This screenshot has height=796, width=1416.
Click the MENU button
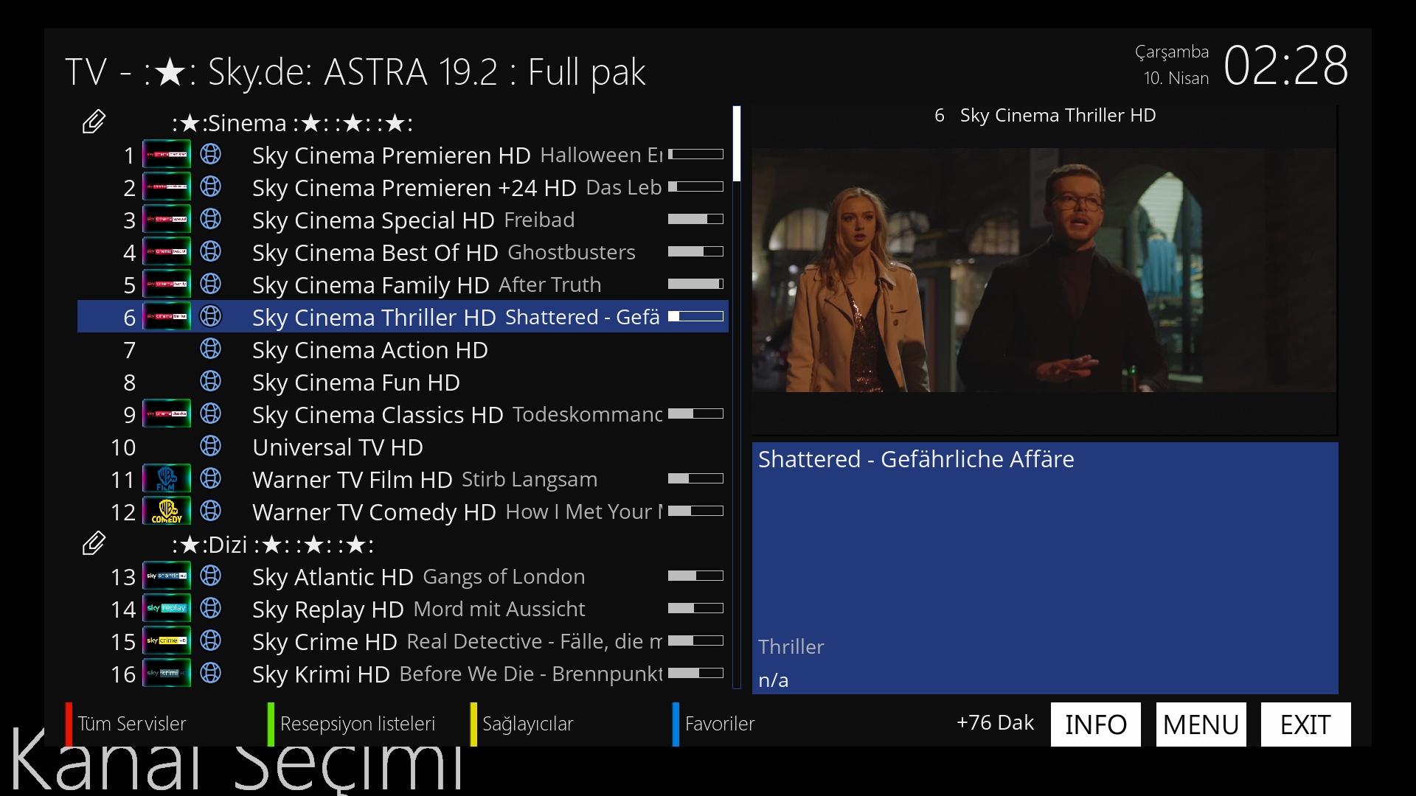click(x=1201, y=725)
